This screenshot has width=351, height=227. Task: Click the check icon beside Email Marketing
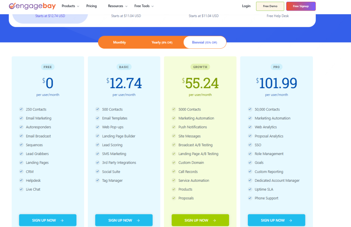[x=21, y=118]
